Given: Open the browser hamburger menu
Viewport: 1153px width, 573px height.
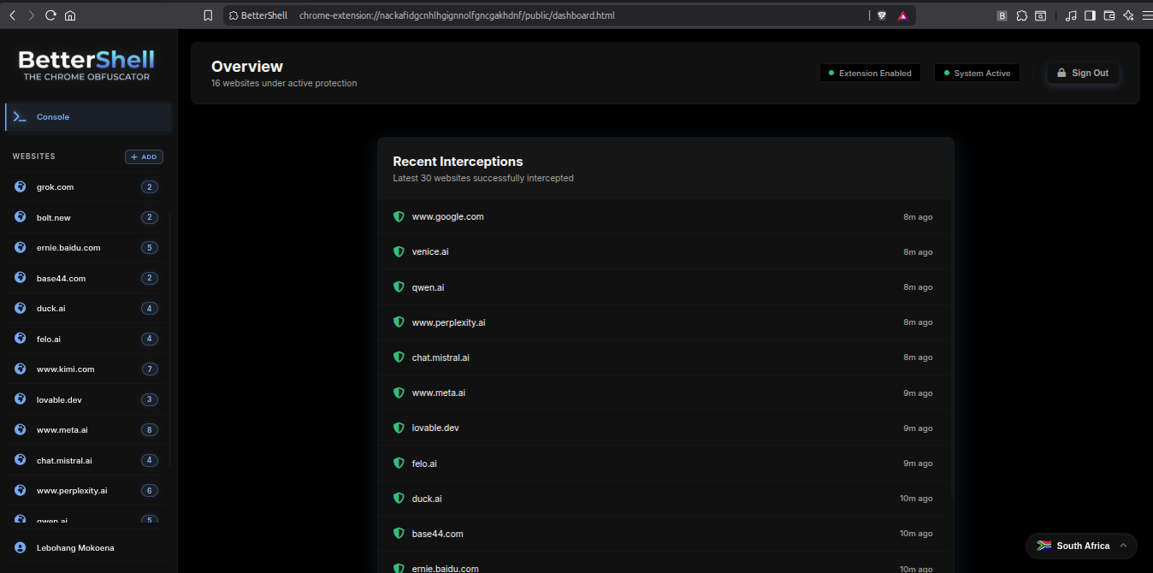Looking at the screenshot, I should (1145, 15).
